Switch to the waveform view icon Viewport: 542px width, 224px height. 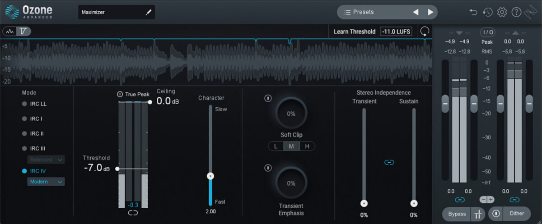point(9,31)
